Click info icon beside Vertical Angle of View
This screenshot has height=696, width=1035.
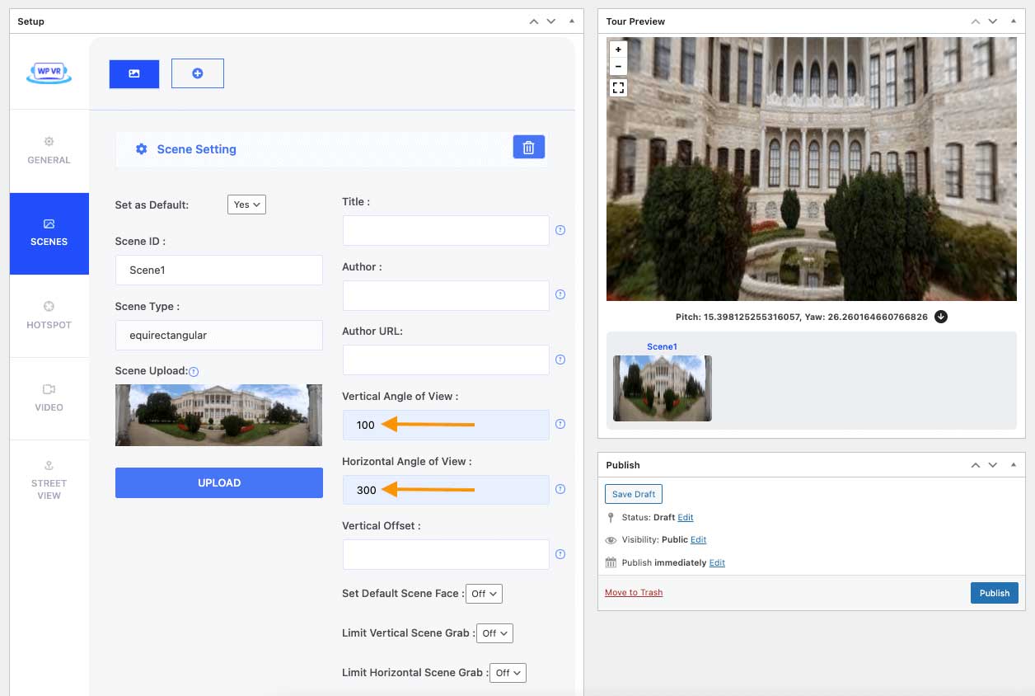560,424
